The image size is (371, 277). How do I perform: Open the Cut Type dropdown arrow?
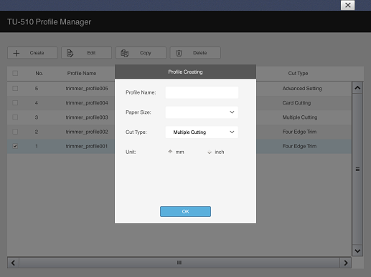(x=232, y=132)
